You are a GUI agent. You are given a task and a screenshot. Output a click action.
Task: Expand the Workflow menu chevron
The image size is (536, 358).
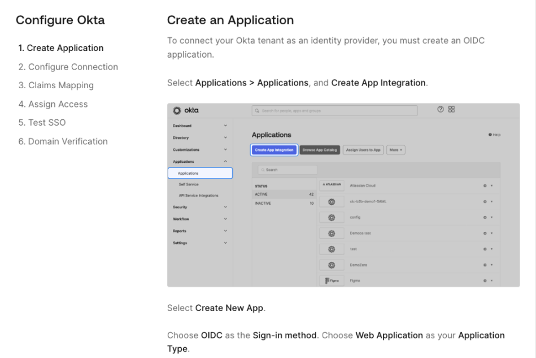pos(225,219)
